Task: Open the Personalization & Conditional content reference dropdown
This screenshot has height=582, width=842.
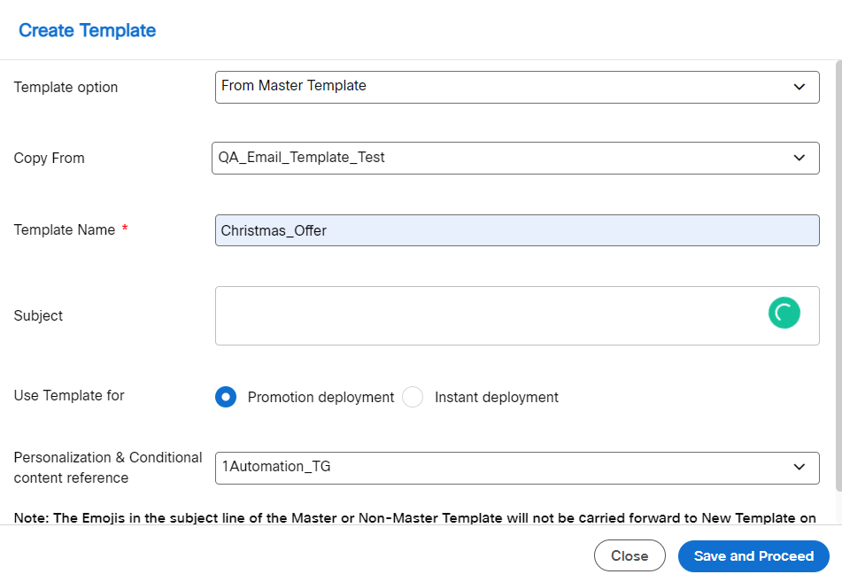Action: tap(516, 468)
